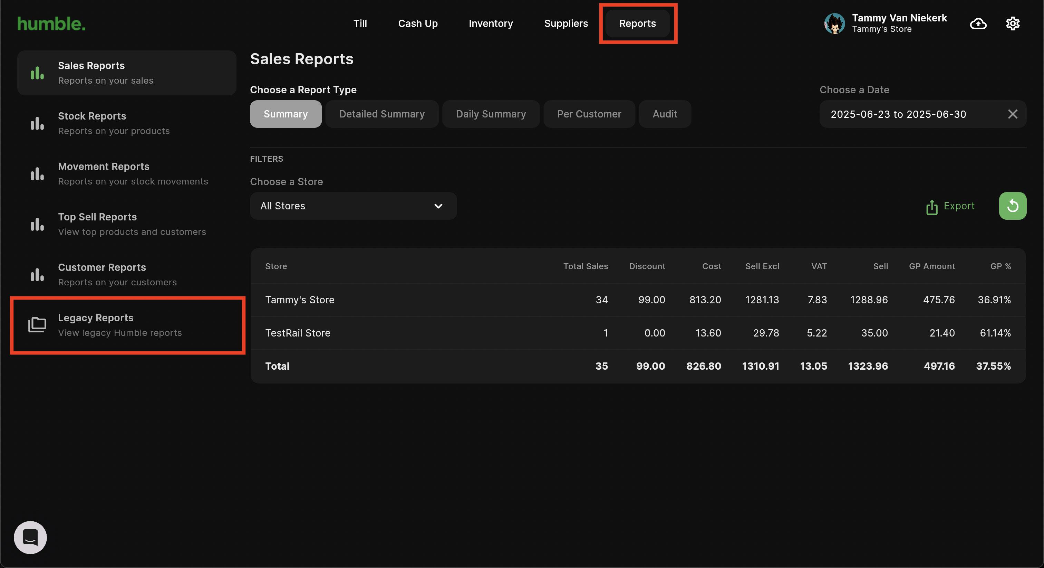Click the Export share icon
This screenshot has width=1044, height=568.
click(x=932, y=207)
